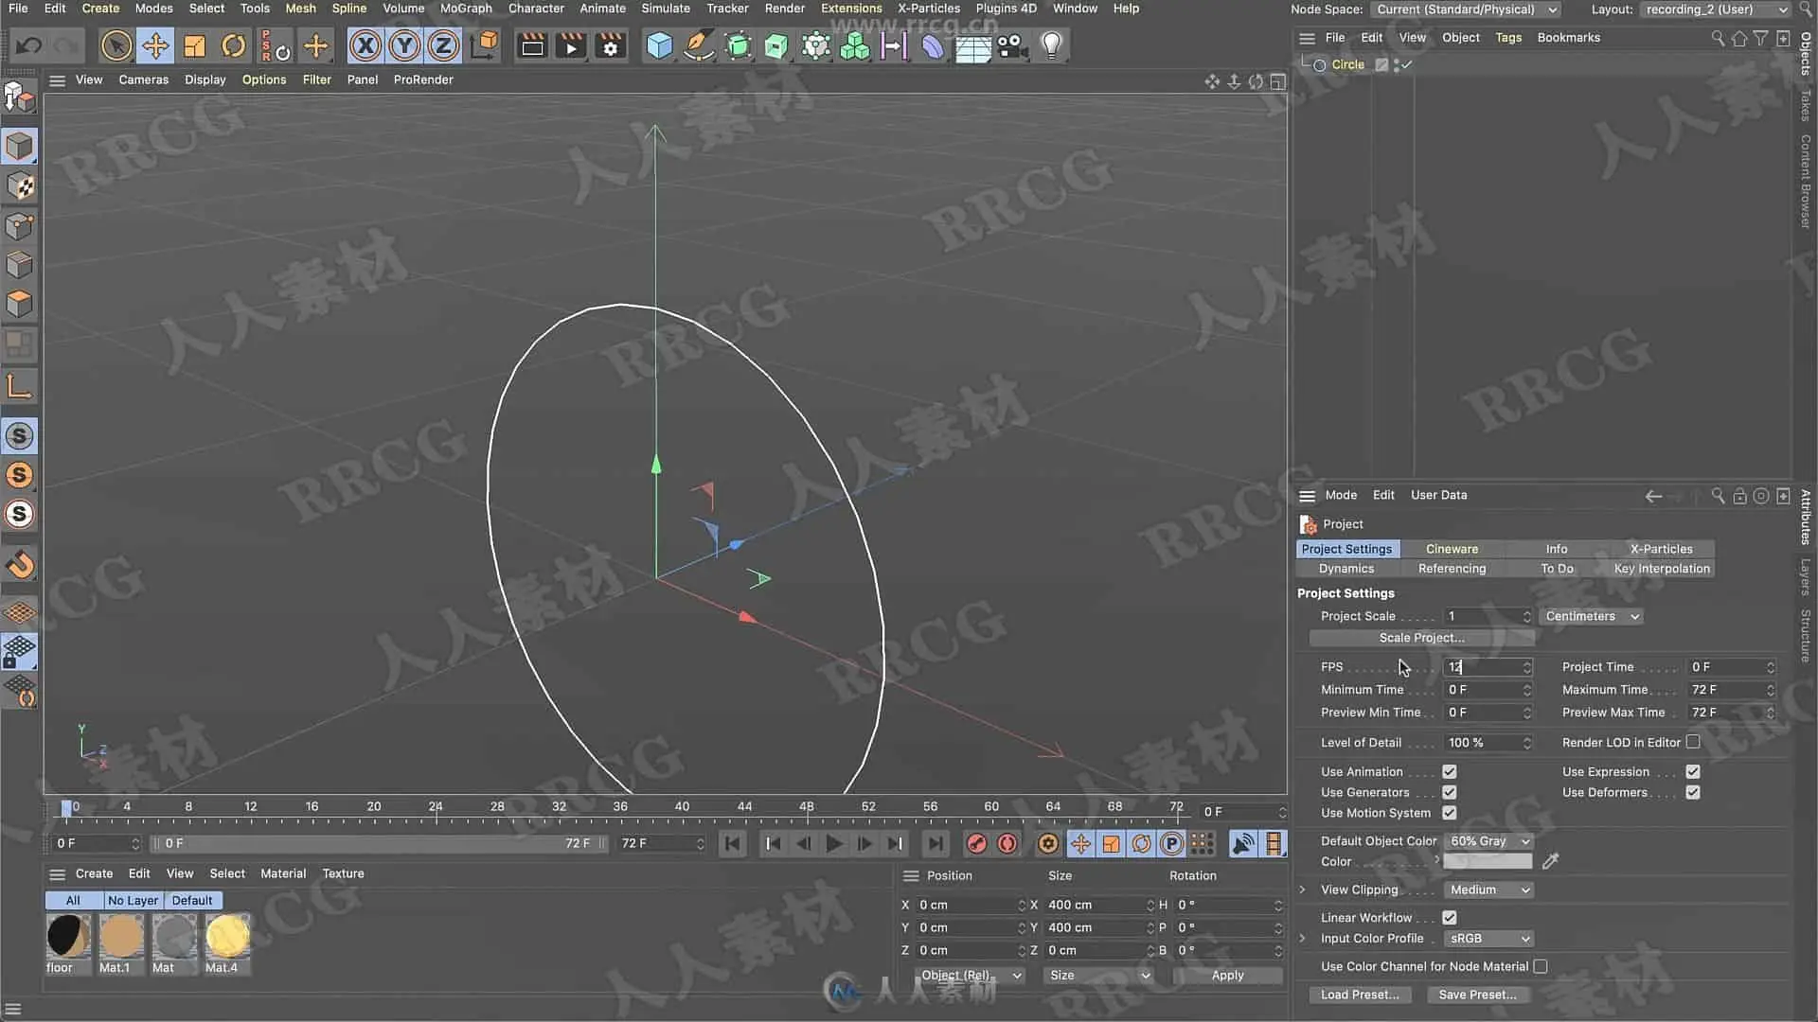Open the Spline Pen tool

coord(699,45)
